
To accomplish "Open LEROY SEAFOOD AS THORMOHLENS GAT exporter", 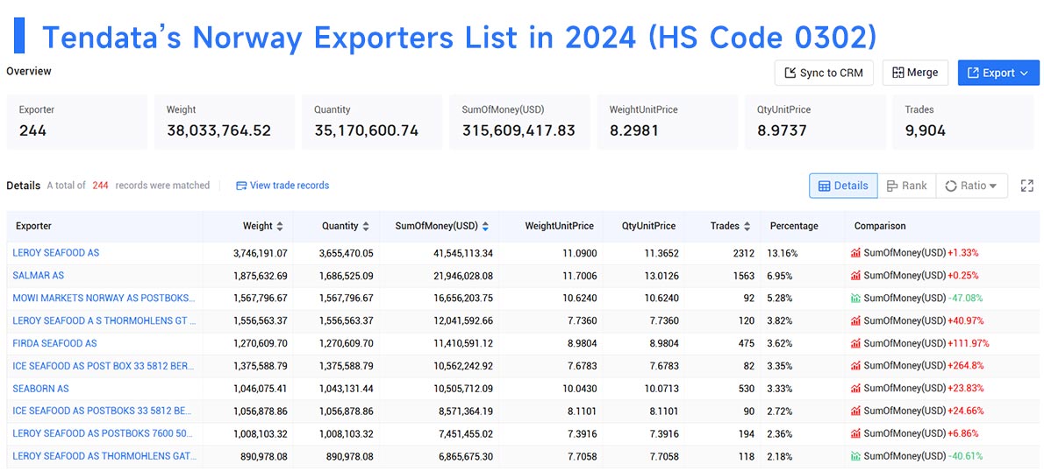I will tap(104, 456).
